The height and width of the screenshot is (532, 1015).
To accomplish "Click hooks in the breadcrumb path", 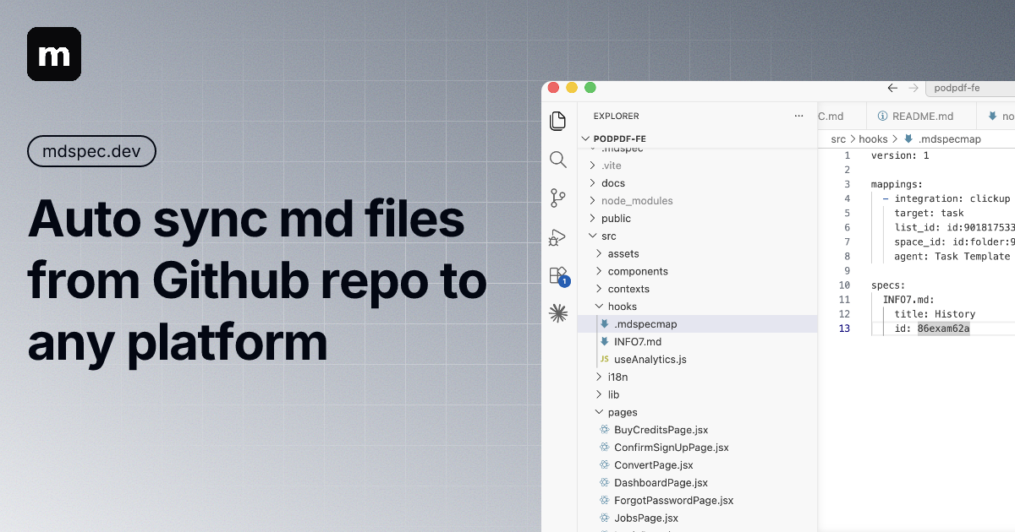I will point(874,138).
